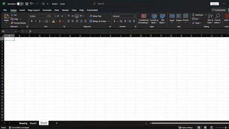Open Find & Select menu
Viewport: 229px width, 129px height.
coord(218,19)
